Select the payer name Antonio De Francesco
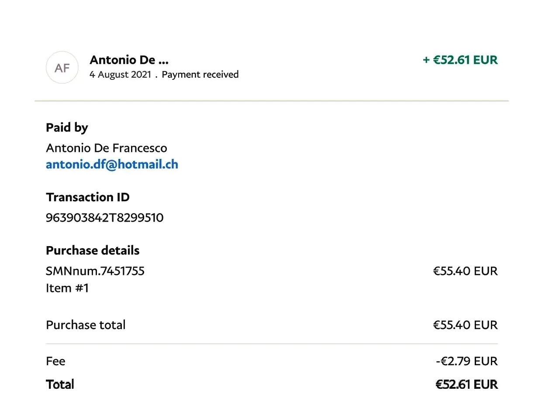Viewport: 542px width, 418px height. pyautogui.click(x=106, y=148)
